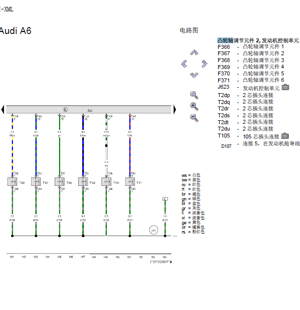
Task: Click the bl = 蓝色 legend entry
Action: coord(191,204)
